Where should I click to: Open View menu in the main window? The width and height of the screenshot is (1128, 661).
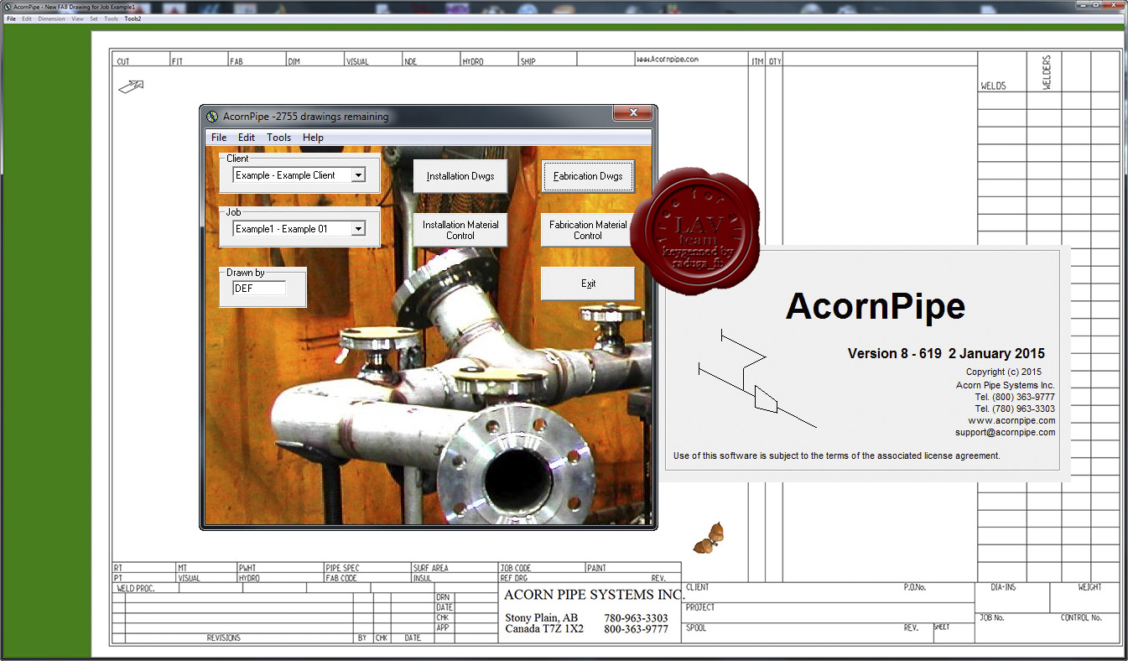(77, 18)
